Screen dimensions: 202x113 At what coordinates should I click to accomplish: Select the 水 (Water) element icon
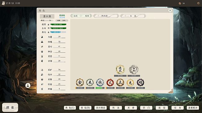point(100,82)
